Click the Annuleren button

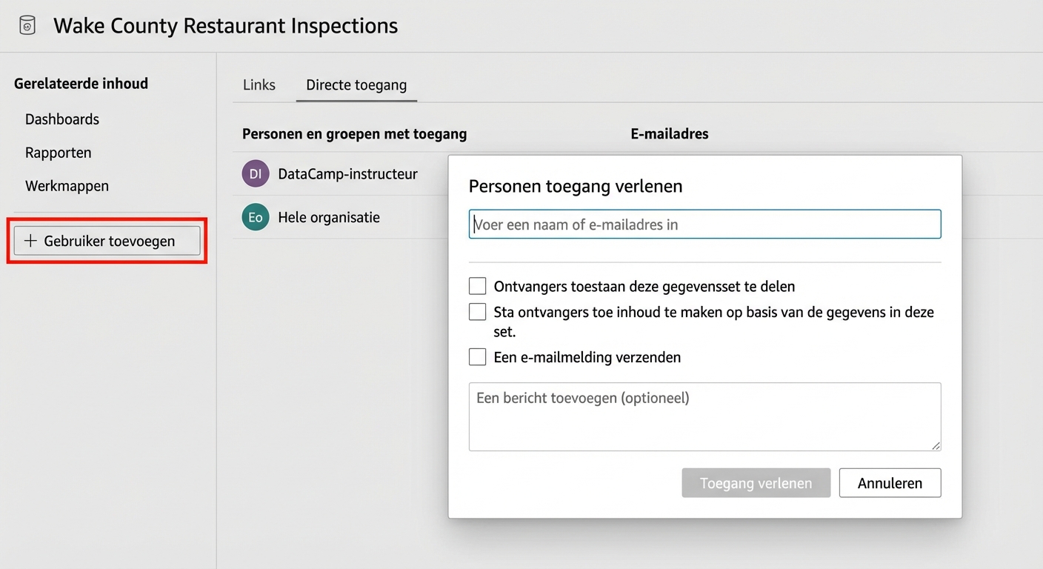click(889, 482)
